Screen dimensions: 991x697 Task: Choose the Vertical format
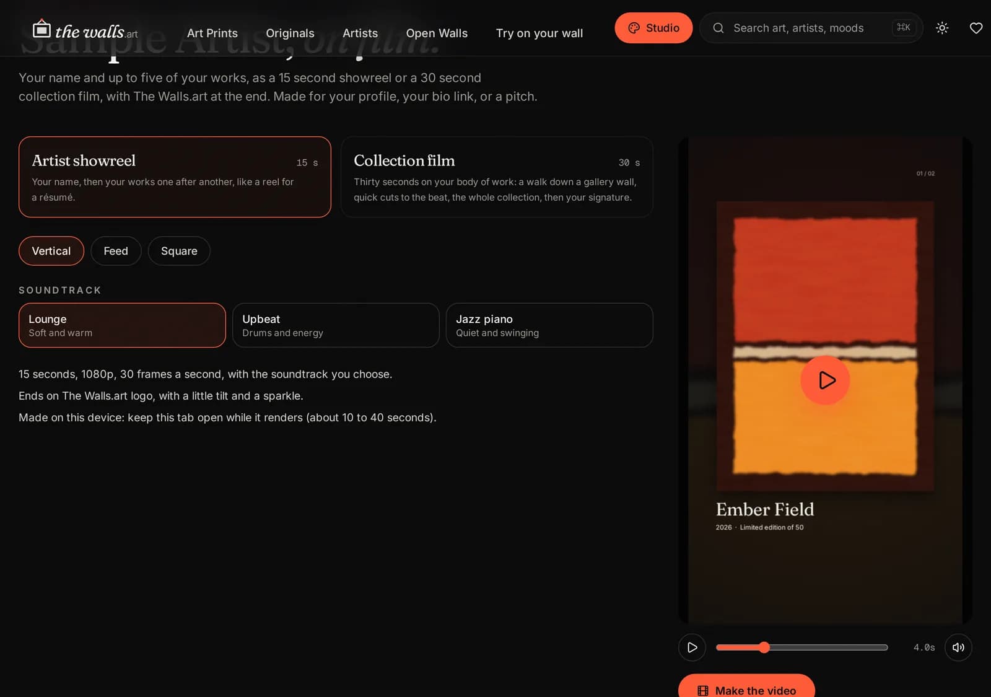click(51, 251)
